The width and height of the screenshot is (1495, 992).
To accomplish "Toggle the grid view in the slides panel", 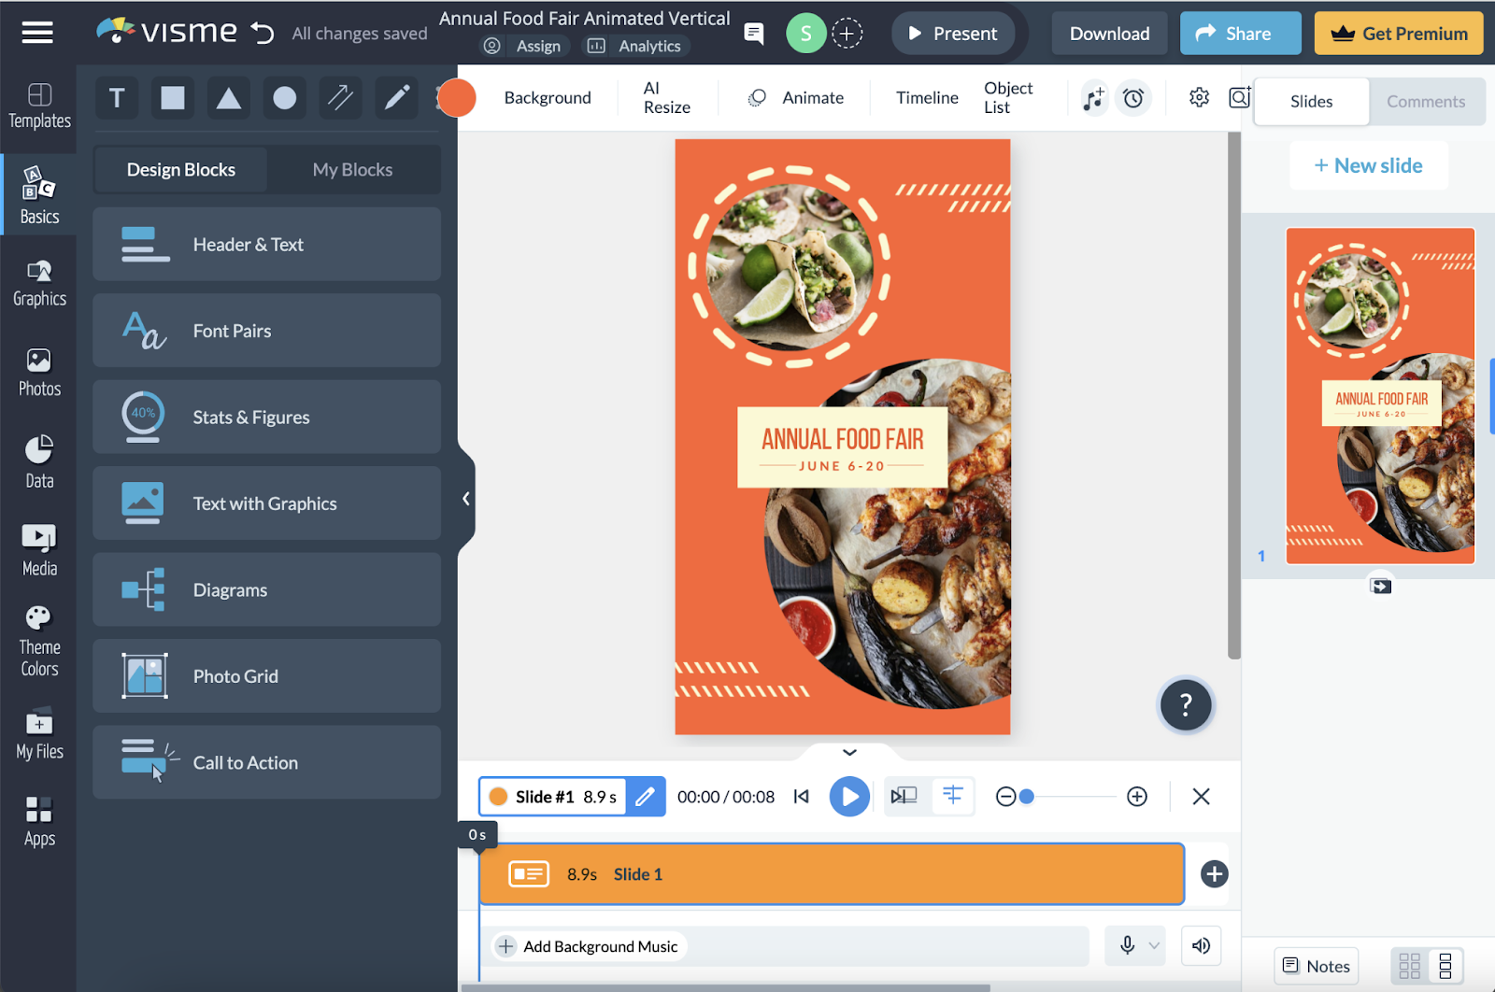I will (x=1412, y=966).
